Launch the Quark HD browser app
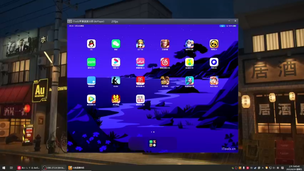The width and height of the screenshot is (304, 171). pos(214,62)
